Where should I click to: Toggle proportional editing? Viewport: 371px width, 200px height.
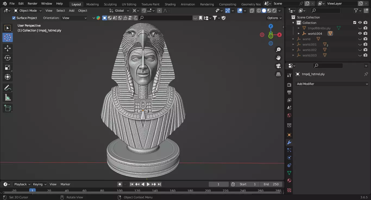[x=159, y=11]
